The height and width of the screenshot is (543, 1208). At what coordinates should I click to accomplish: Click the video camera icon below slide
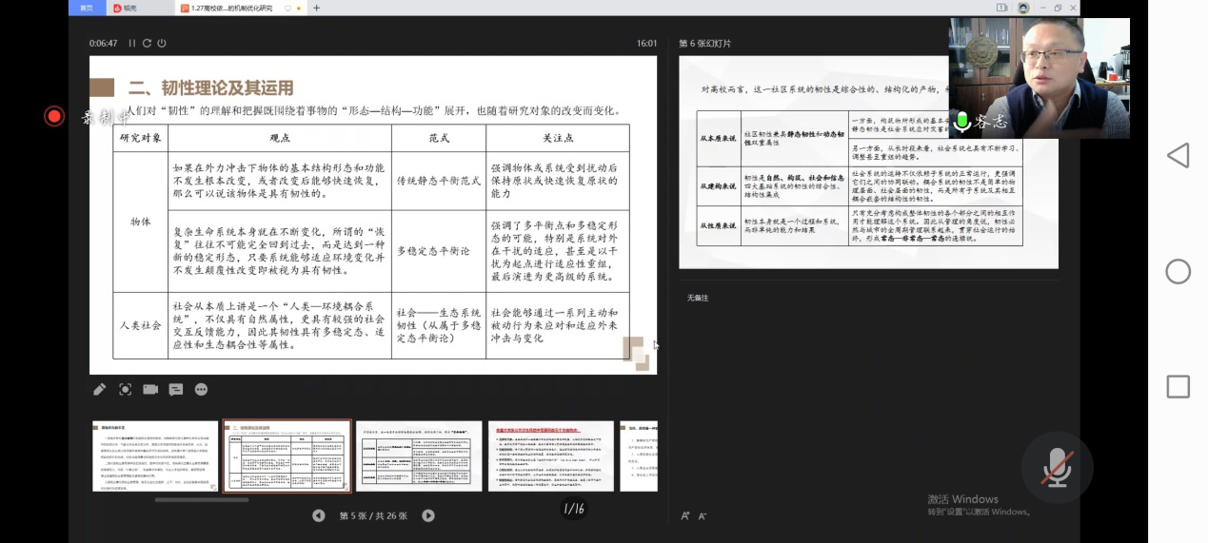pos(150,389)
